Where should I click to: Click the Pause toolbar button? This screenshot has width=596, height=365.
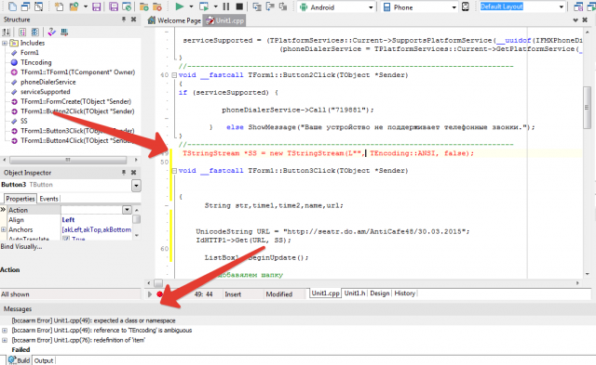point(226,7)
